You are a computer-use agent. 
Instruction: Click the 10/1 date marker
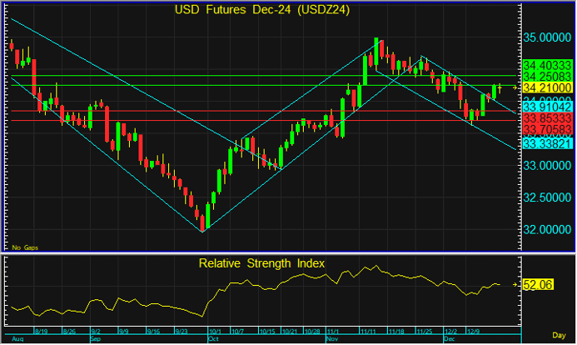coord(215,332)
